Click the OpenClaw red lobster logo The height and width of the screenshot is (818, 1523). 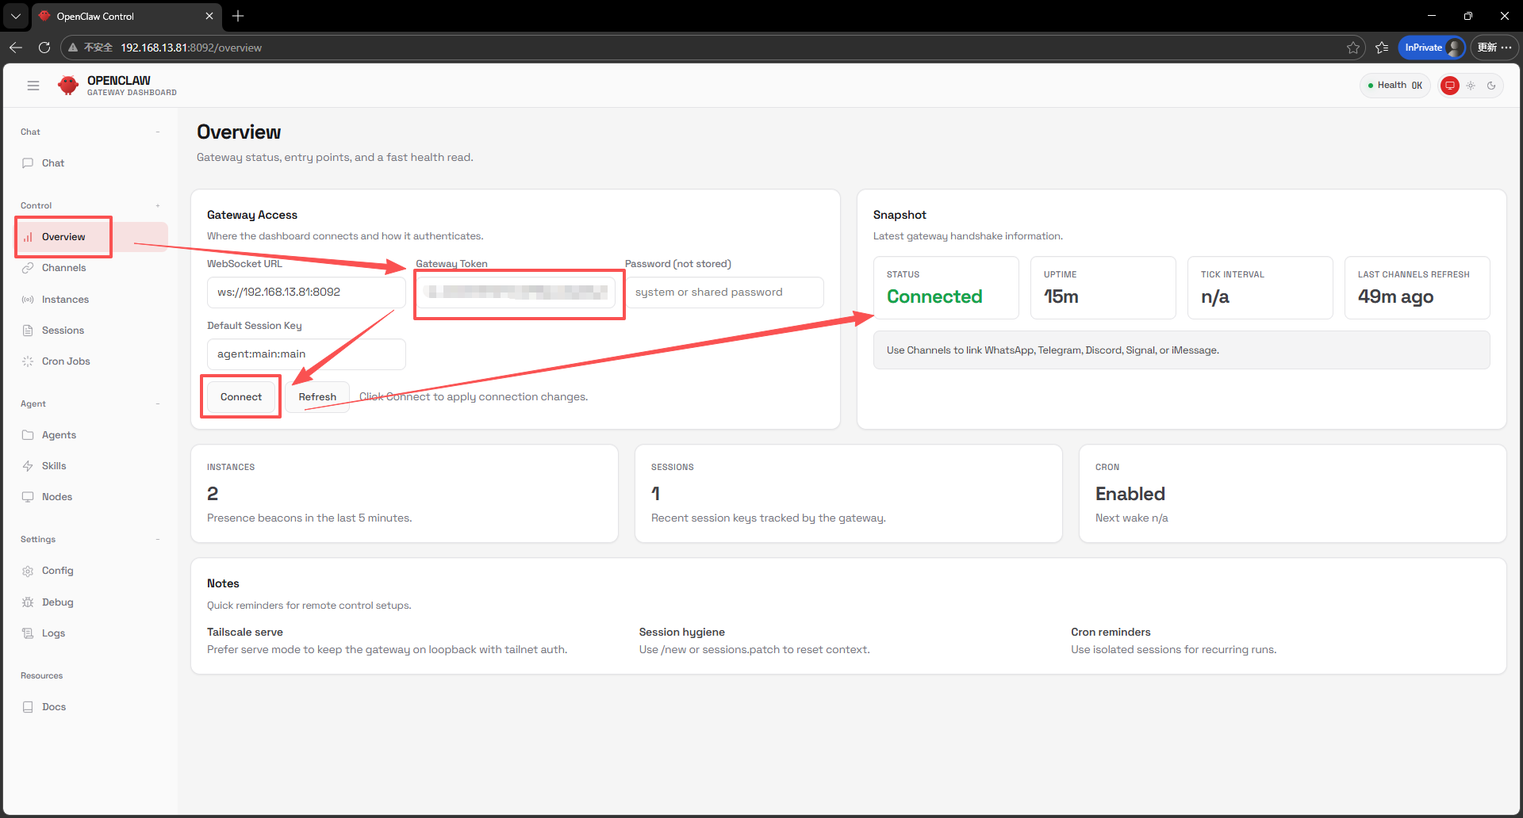[68, 85]
